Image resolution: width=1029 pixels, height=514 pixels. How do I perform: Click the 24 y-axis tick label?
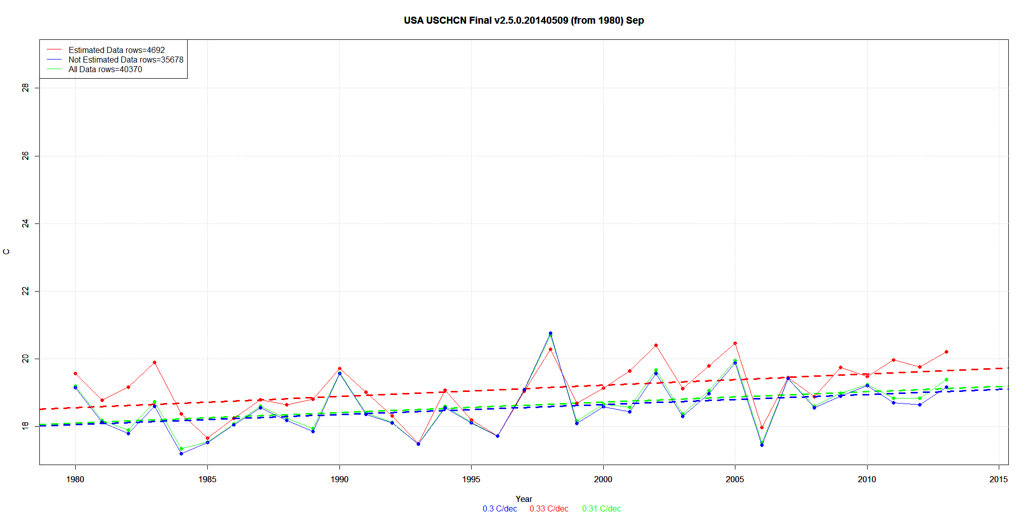pos(25,223)
